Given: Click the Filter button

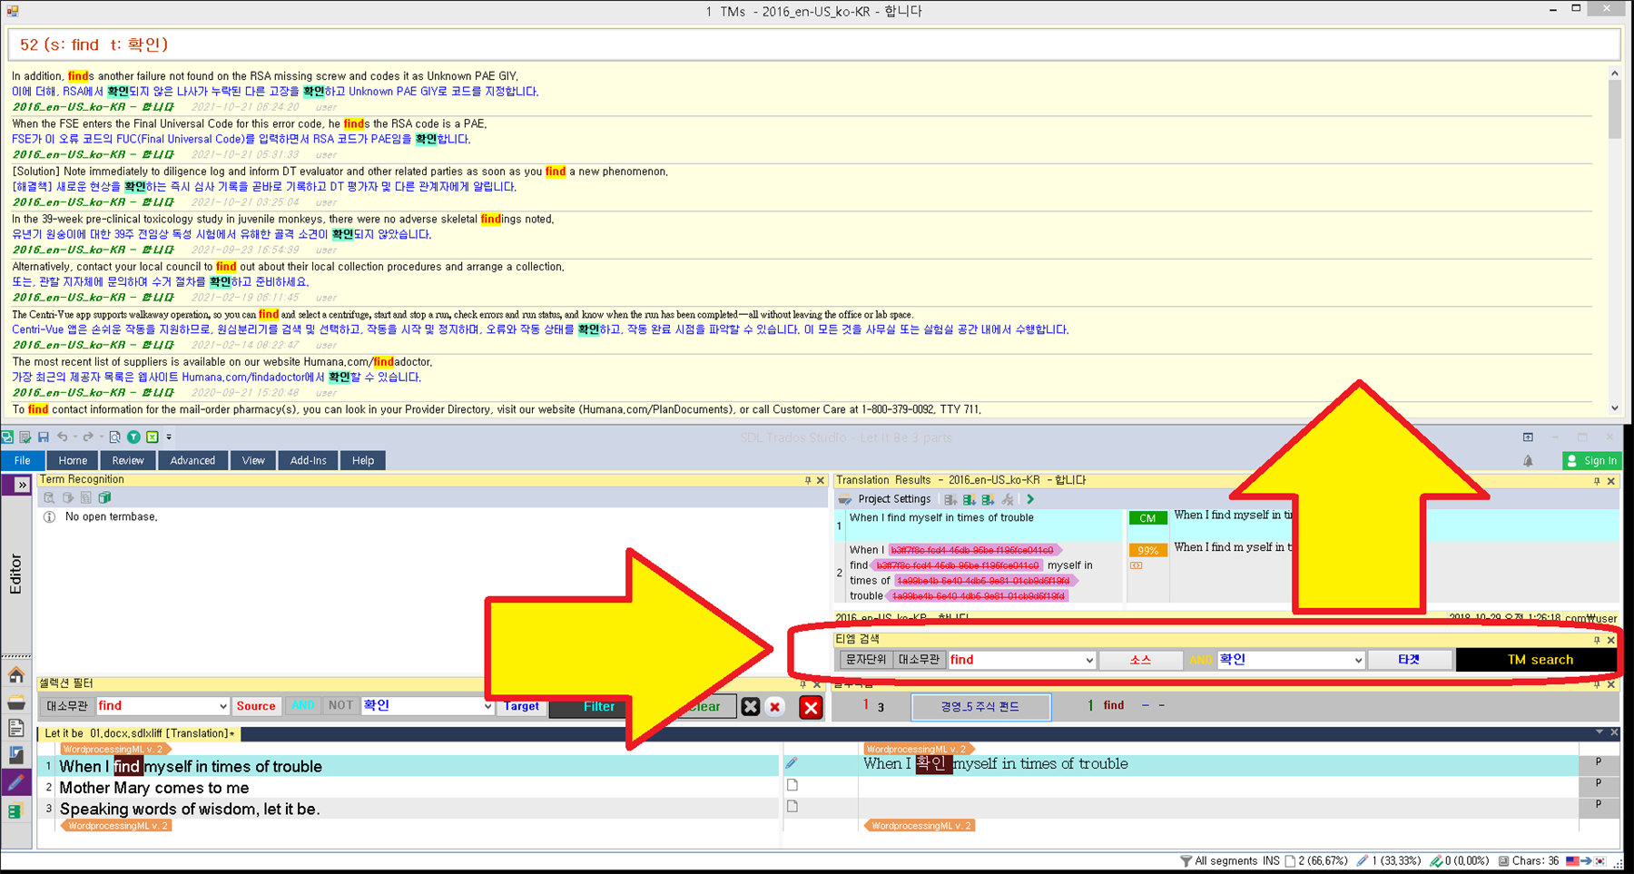Looking at the screenshot, I should tap(599, 707).
